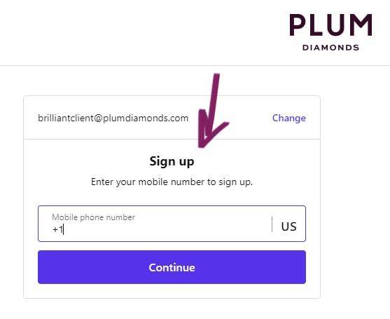Screen dimensions: 390x319
Task: Click the Change link beside the email
Action: tap(288, 118)
